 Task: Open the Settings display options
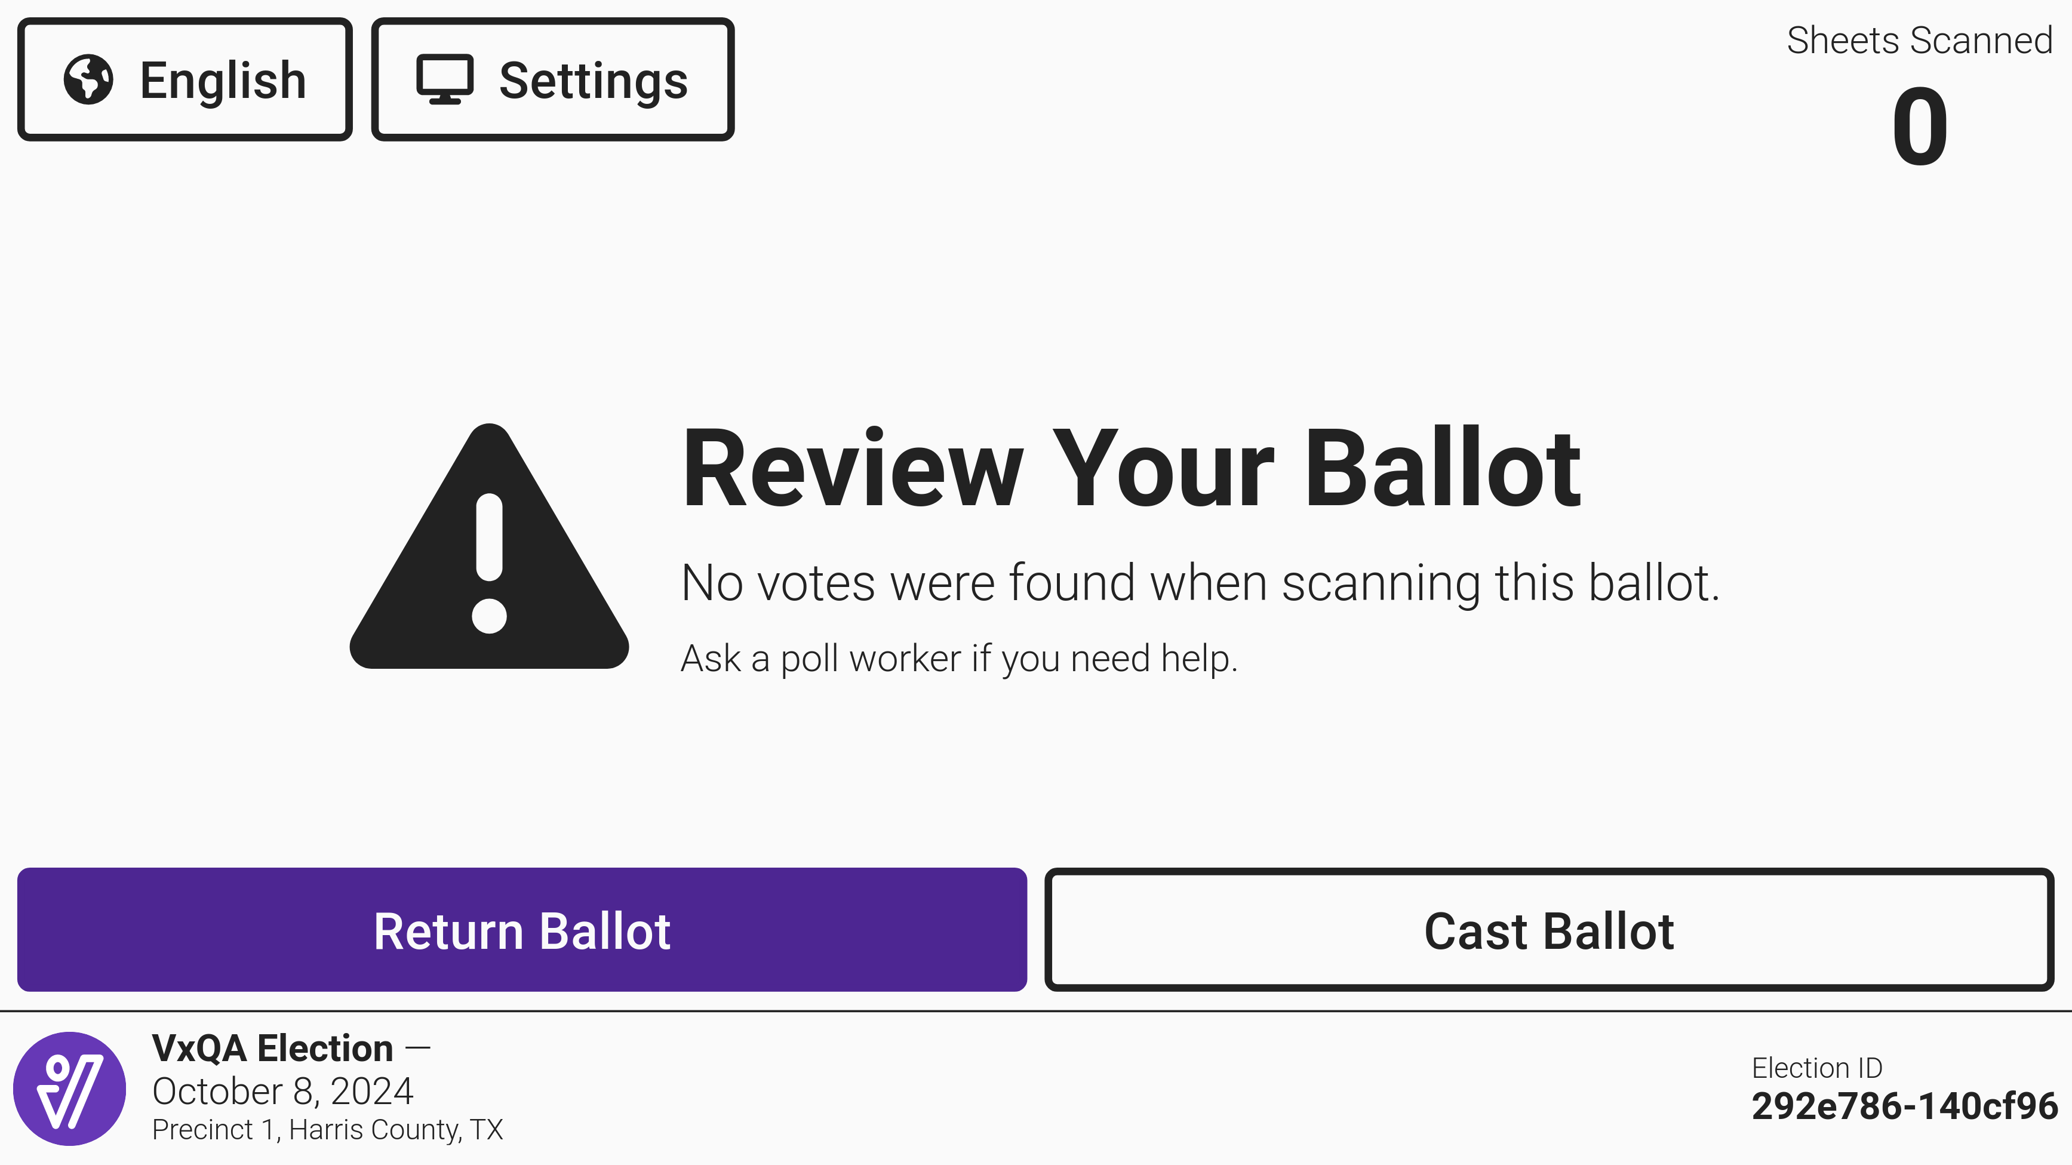[x=552, y=79]
